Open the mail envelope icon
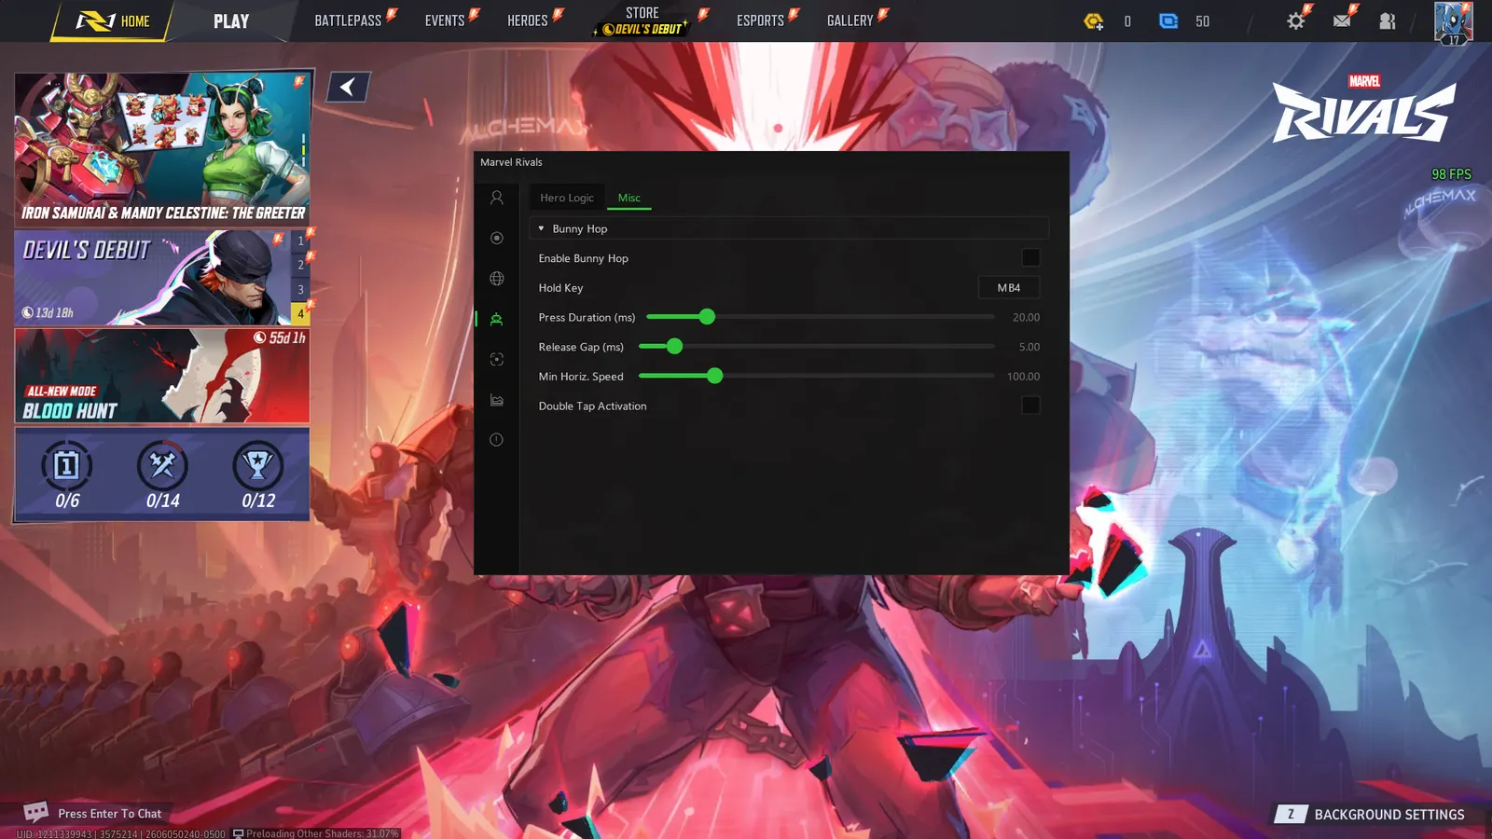The image size is (1492, 839). point(1342,21)
